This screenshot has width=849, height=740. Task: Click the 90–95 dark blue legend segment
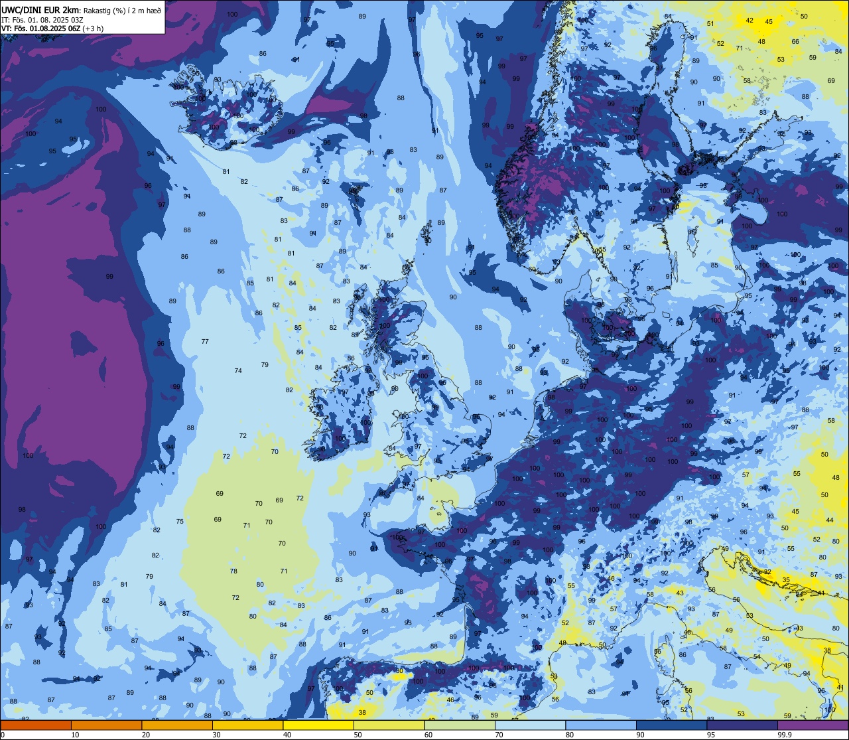point(671,725)
